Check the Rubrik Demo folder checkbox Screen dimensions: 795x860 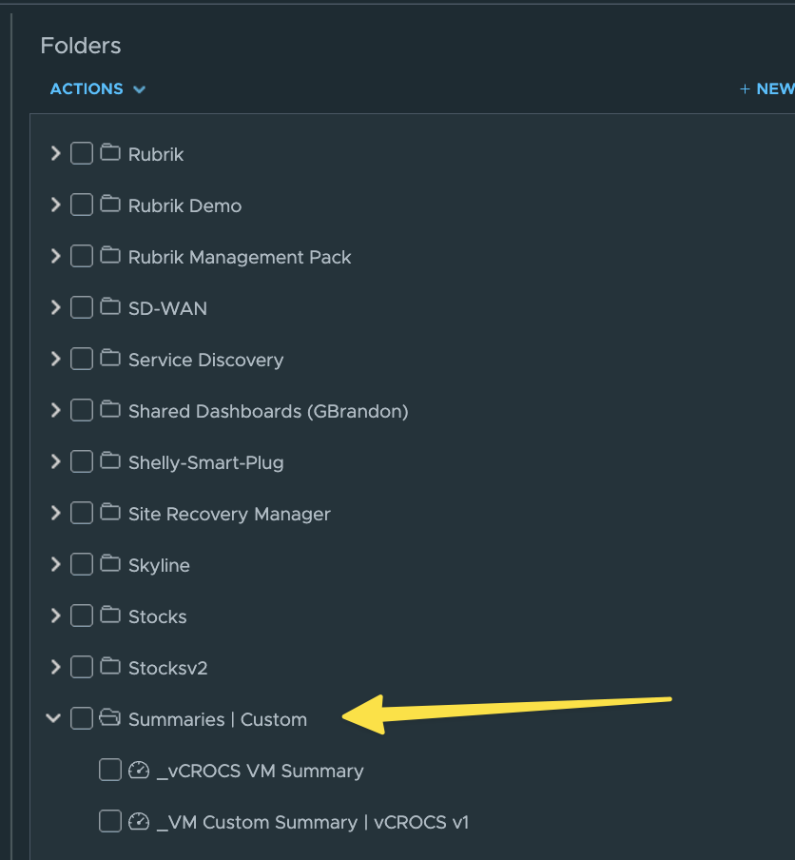pyautogui.click(x=82, y=205)
